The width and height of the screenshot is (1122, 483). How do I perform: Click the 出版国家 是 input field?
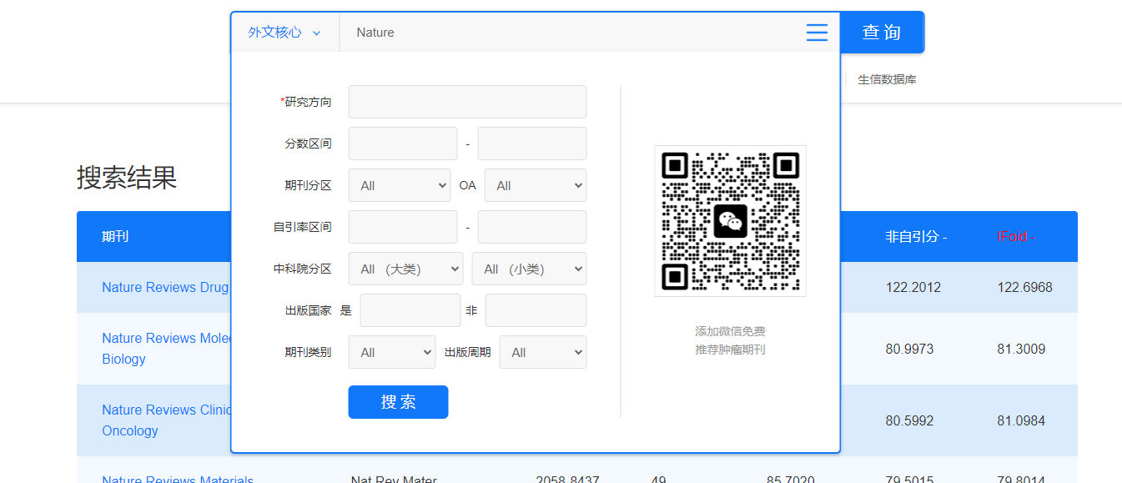(x=410, y=310)
